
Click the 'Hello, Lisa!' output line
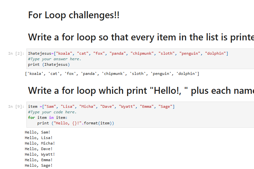point(38,138)
